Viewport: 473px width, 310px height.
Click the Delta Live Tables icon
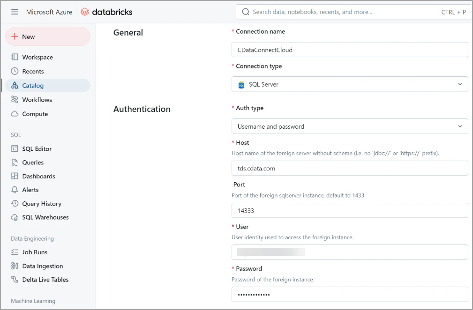tap(15, 279)
